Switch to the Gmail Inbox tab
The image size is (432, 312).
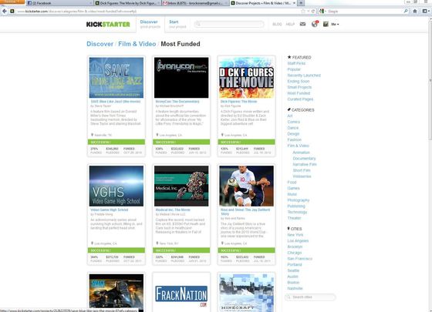[x=195, y=3]
